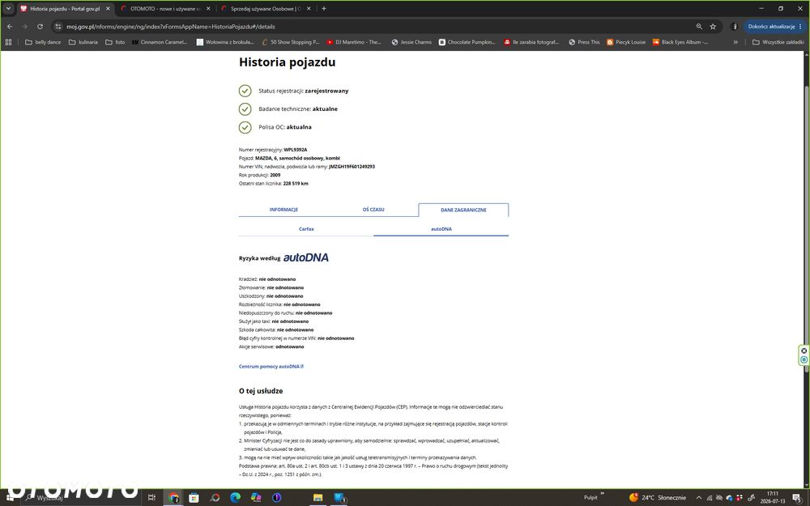Expand the tab search dropdown arrow

[8, 8]
